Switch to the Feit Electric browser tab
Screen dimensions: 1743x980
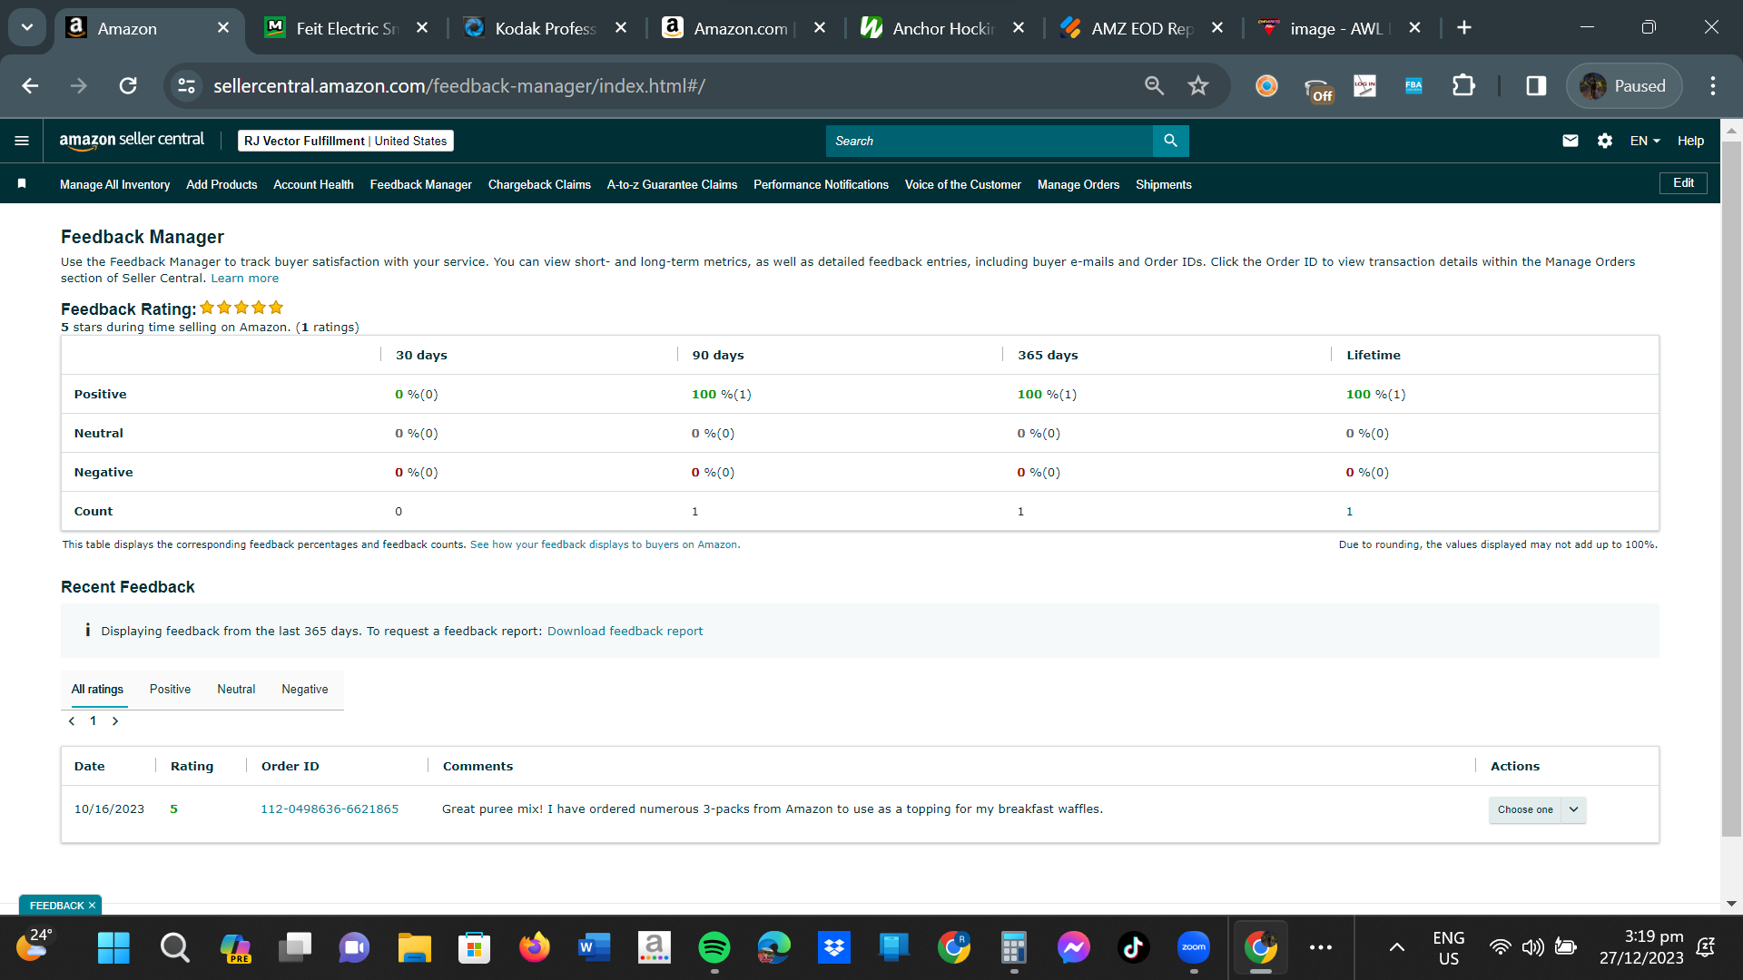(346, 28)
